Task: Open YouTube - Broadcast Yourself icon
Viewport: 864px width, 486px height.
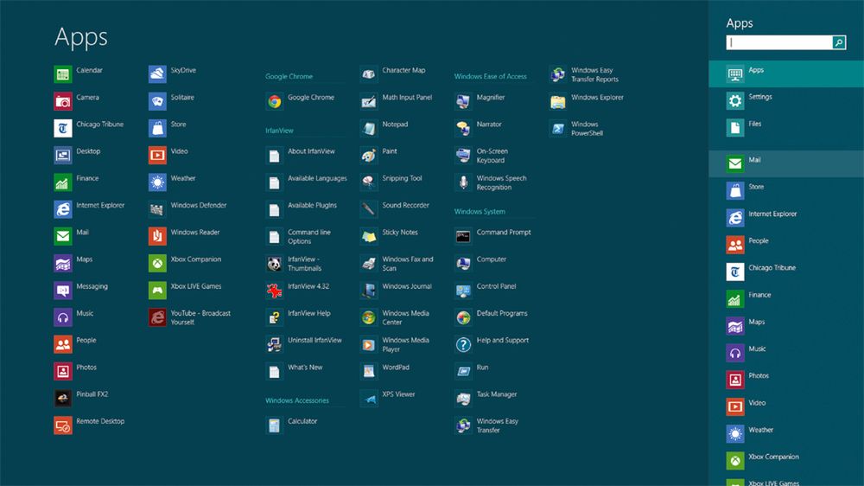Action: [157, 317]
